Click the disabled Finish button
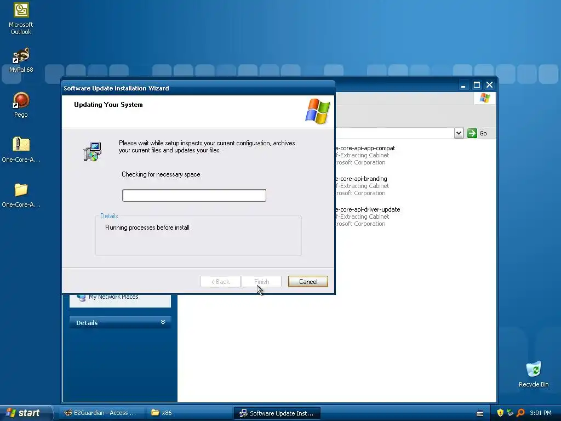 tap(261, 281)
